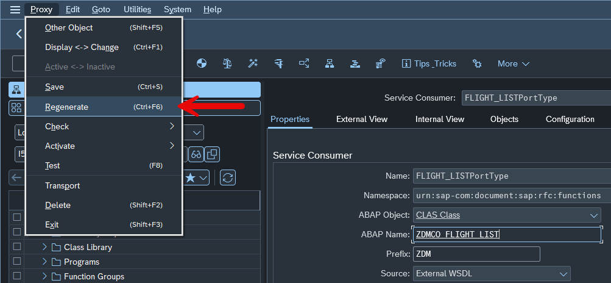Click the hierarchy display toolbar icon
Screen dimensions: 611x283
[x=330, y=63]
